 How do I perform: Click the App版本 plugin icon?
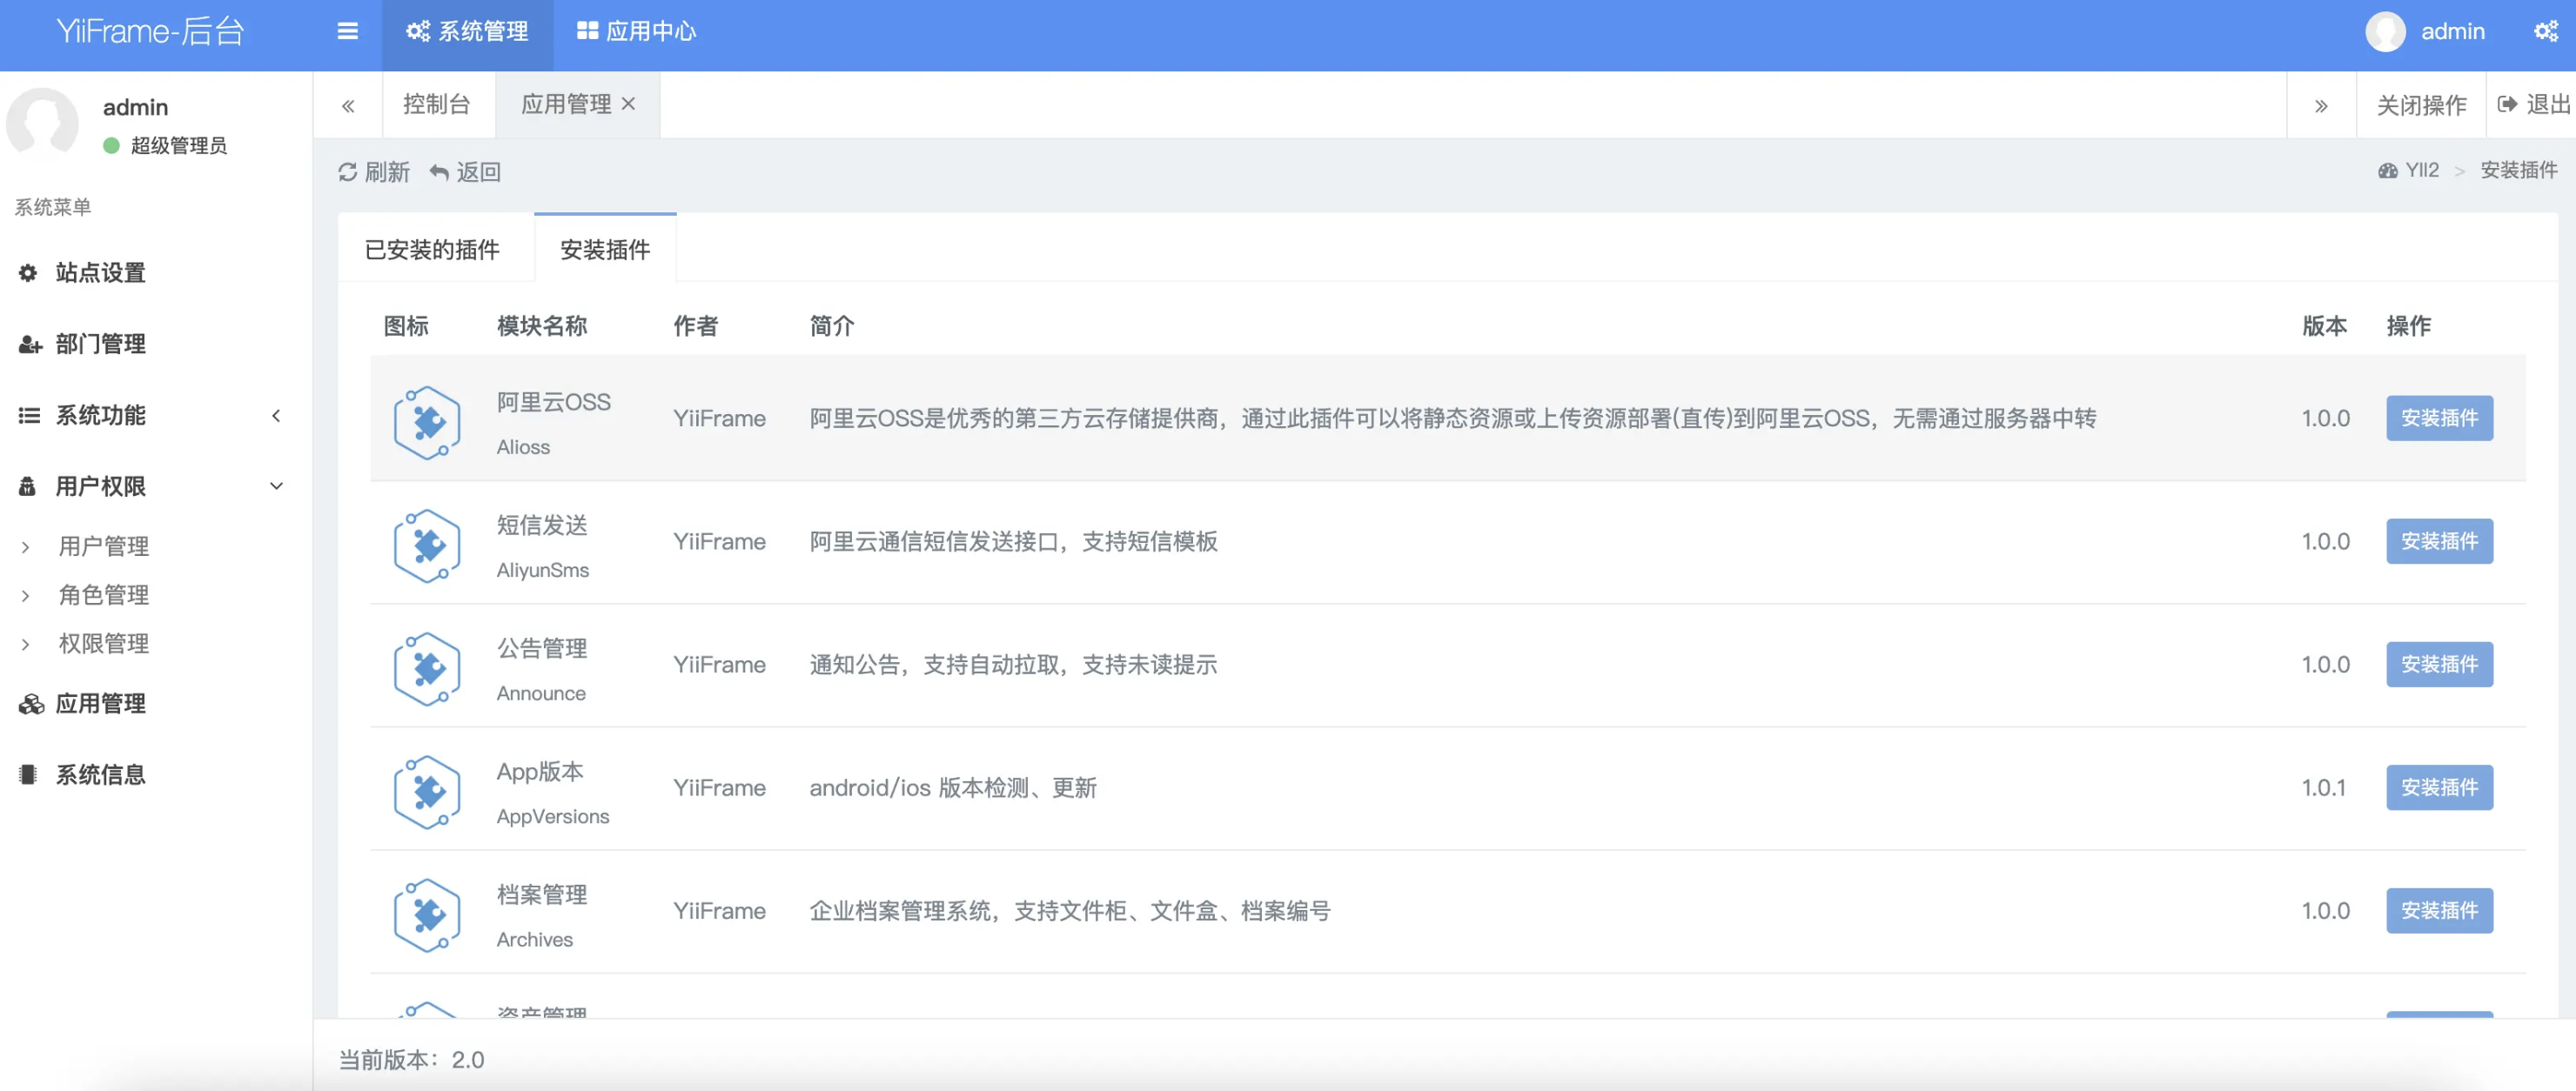(427, 792)
